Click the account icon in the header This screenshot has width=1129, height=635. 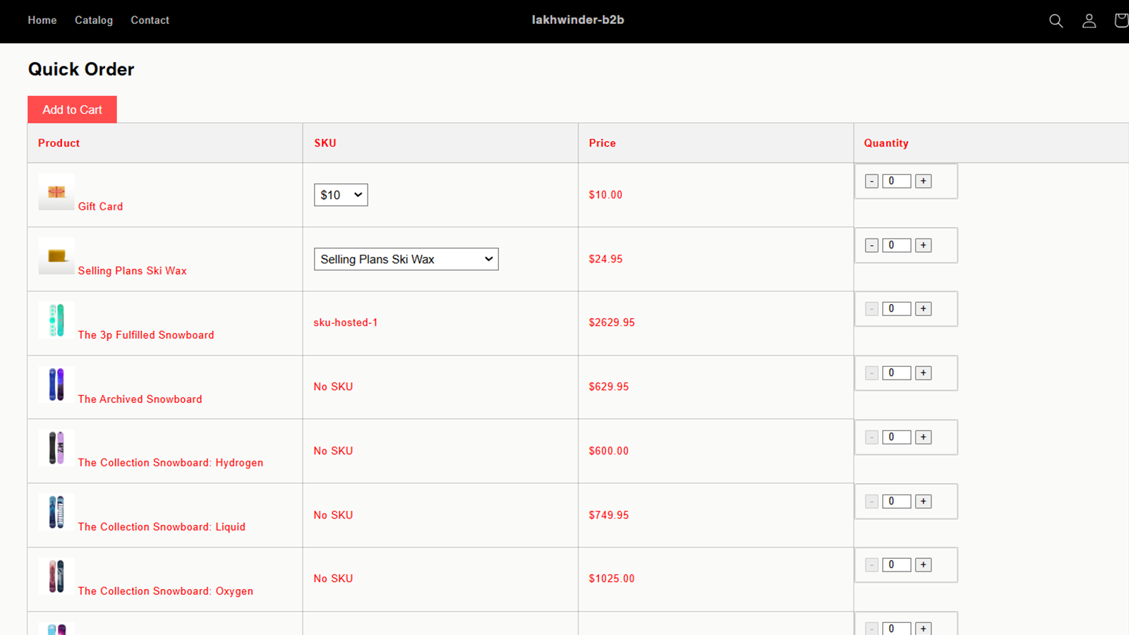(1089, 20)
